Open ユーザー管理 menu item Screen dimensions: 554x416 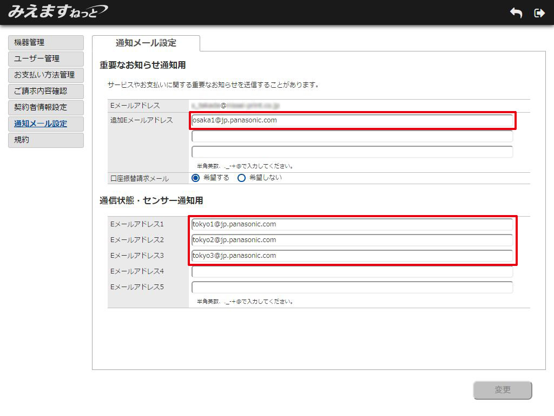pos(46,58)
